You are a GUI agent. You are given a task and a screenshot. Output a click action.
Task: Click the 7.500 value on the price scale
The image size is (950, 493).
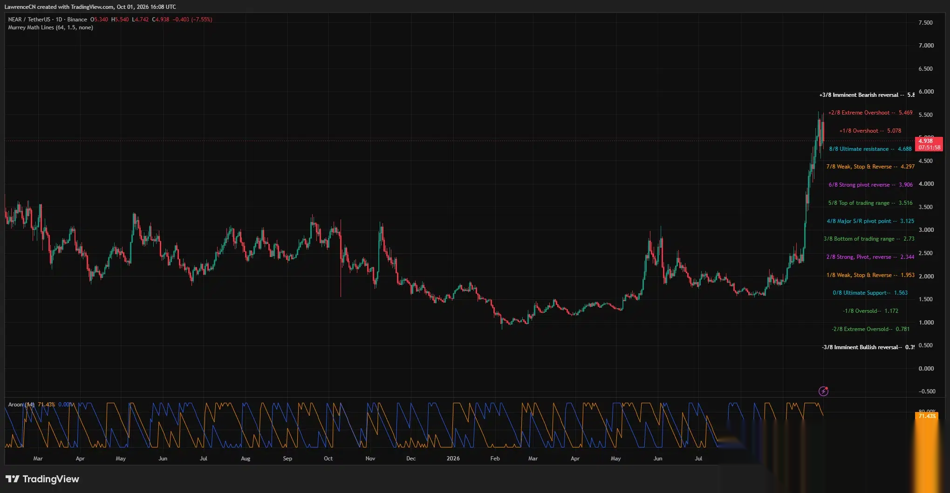click(x=926, y=23)
